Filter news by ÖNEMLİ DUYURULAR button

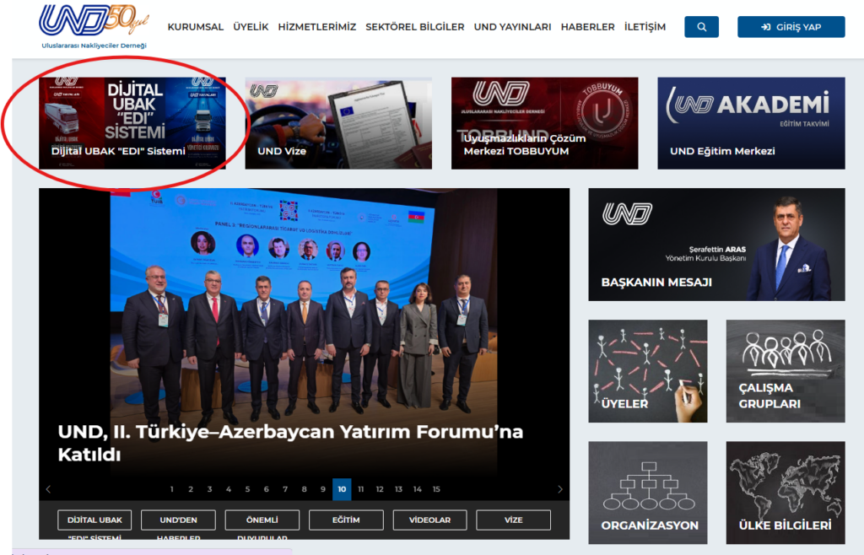point(262,520)
